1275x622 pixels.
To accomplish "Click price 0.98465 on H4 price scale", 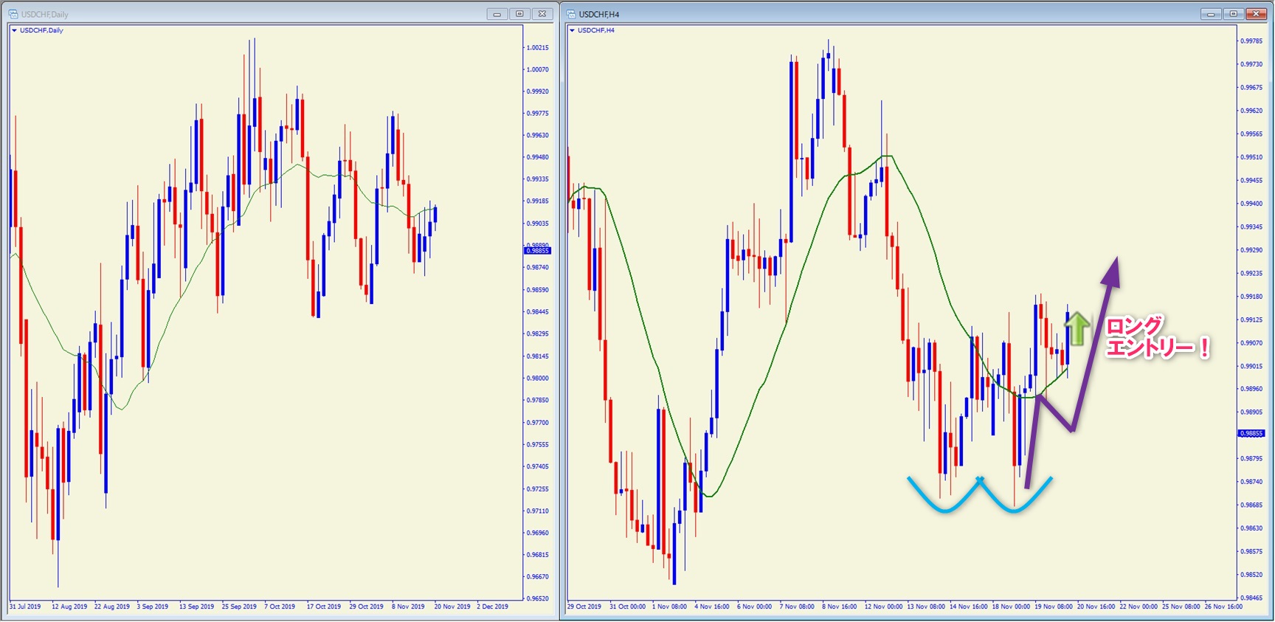I will (1251, 598).
